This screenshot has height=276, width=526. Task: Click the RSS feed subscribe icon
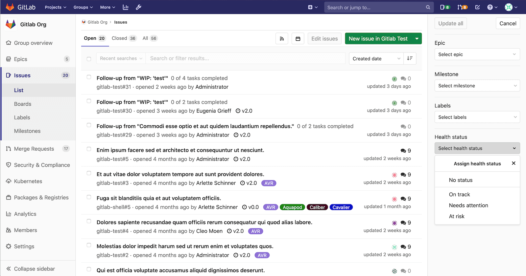[282, 39]
